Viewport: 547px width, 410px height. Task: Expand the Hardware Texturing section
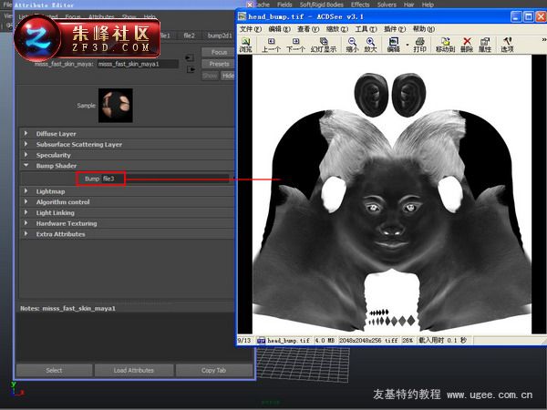(26, 223)
